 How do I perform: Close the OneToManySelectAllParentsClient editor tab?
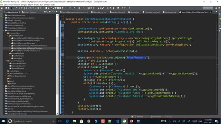coord(210,12)
